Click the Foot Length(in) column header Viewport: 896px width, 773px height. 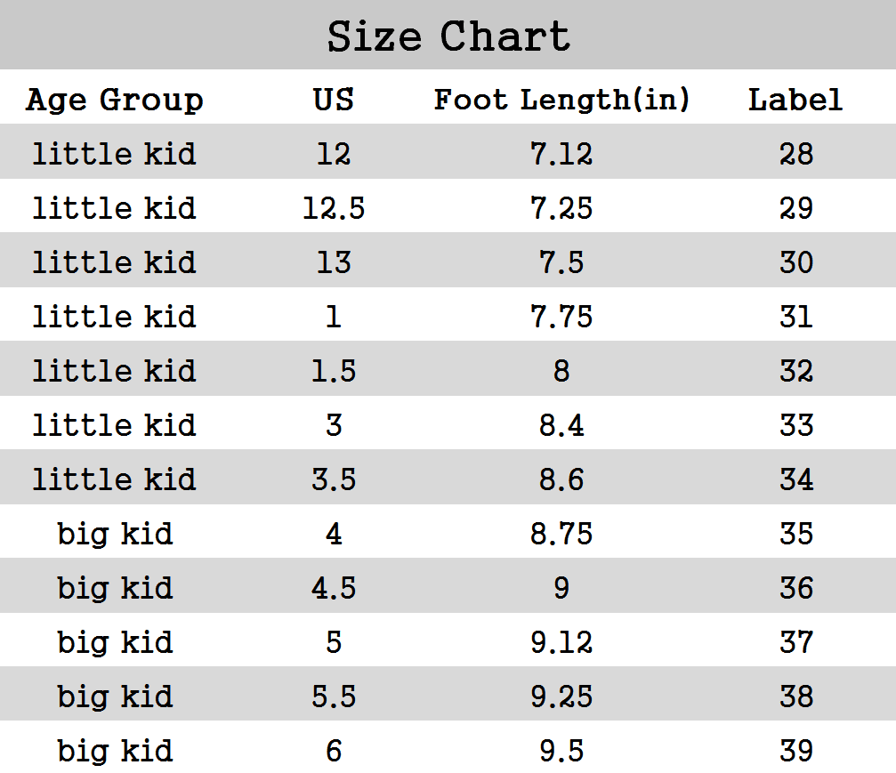point(561,99)
